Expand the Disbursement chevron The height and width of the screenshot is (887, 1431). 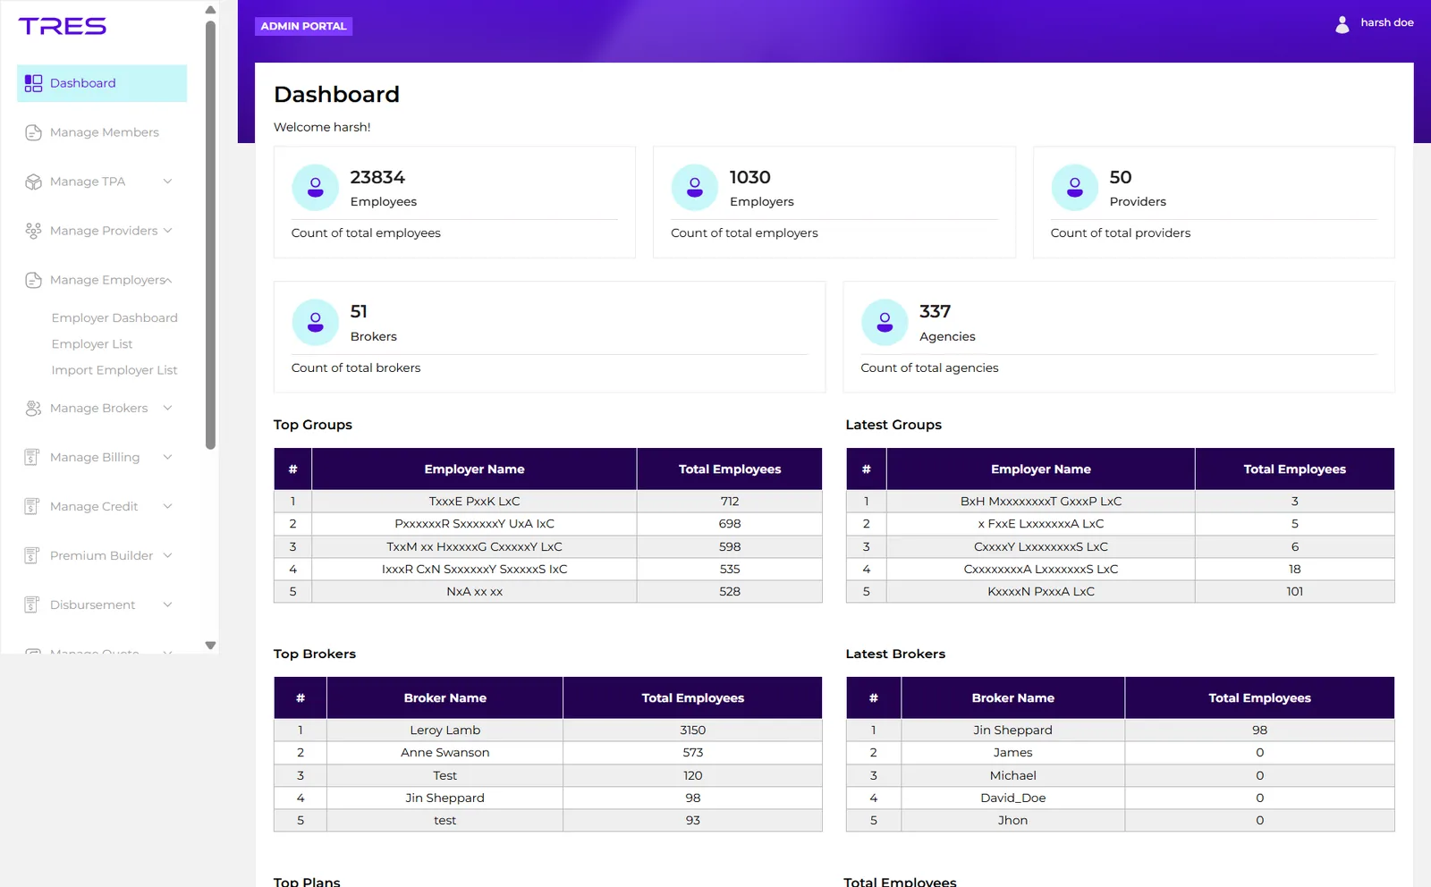pos(167,604)
